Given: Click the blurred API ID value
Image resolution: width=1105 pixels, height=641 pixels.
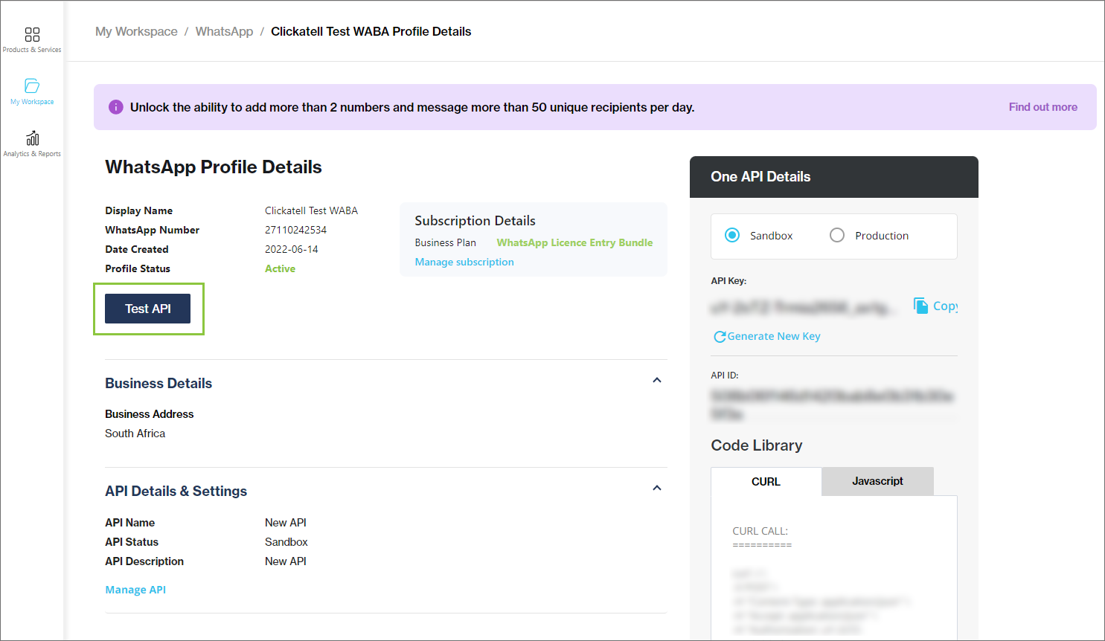Looking at the screenshot, I should 832,405.
